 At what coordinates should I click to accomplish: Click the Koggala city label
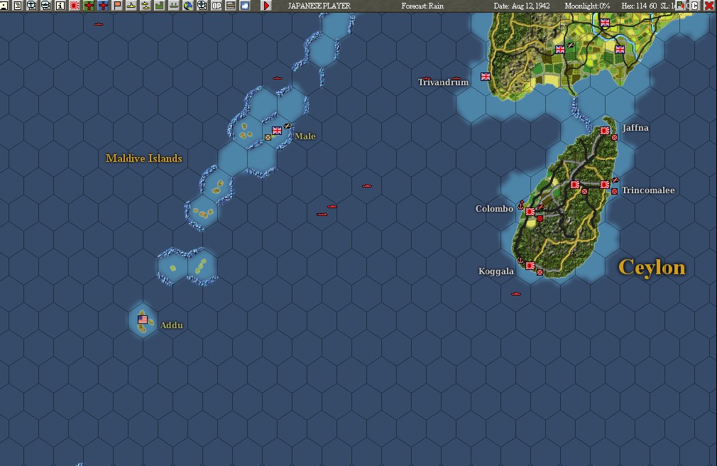(x=496, y=271)
